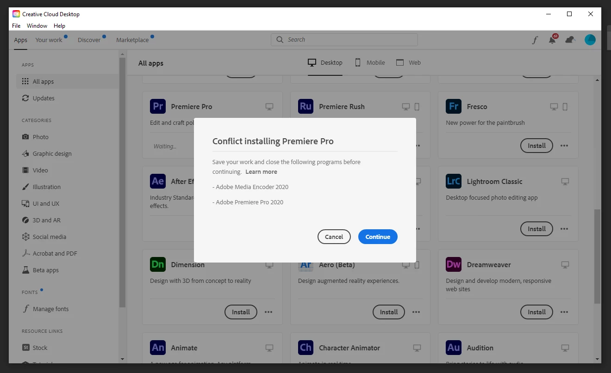The height and width of the screenshot is (373, 611).
Task: Select the Apps tab
Action: pyautogui.click(x=20, y=40)
